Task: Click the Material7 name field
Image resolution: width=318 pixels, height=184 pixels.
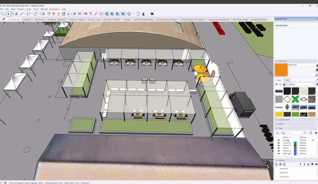Action: point(301,65)
